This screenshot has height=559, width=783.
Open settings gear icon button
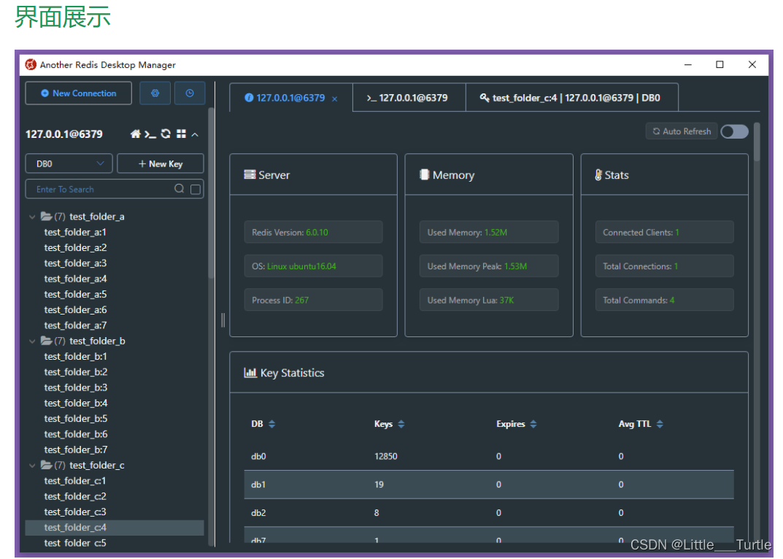click(155, 93)
